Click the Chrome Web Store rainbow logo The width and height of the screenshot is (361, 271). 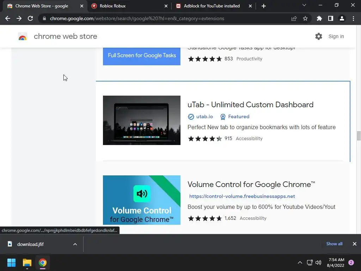pyautogui.click(x=23, y=36)
